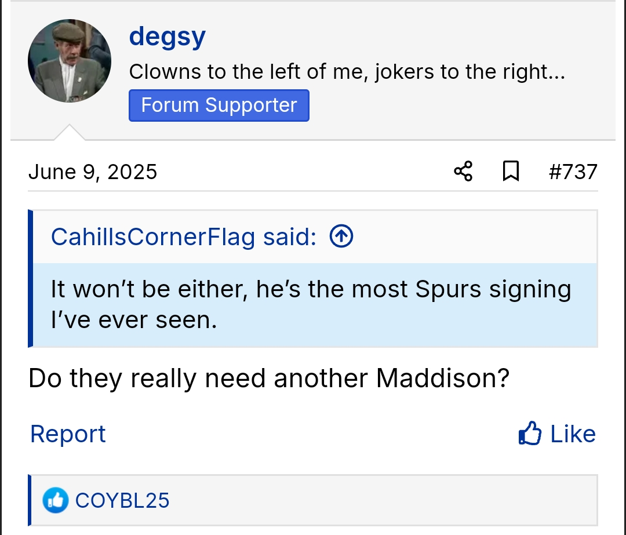Viewport: 626px width, 535px height.
Task: Click the blue like reaction icon
Action: [56, 500]
